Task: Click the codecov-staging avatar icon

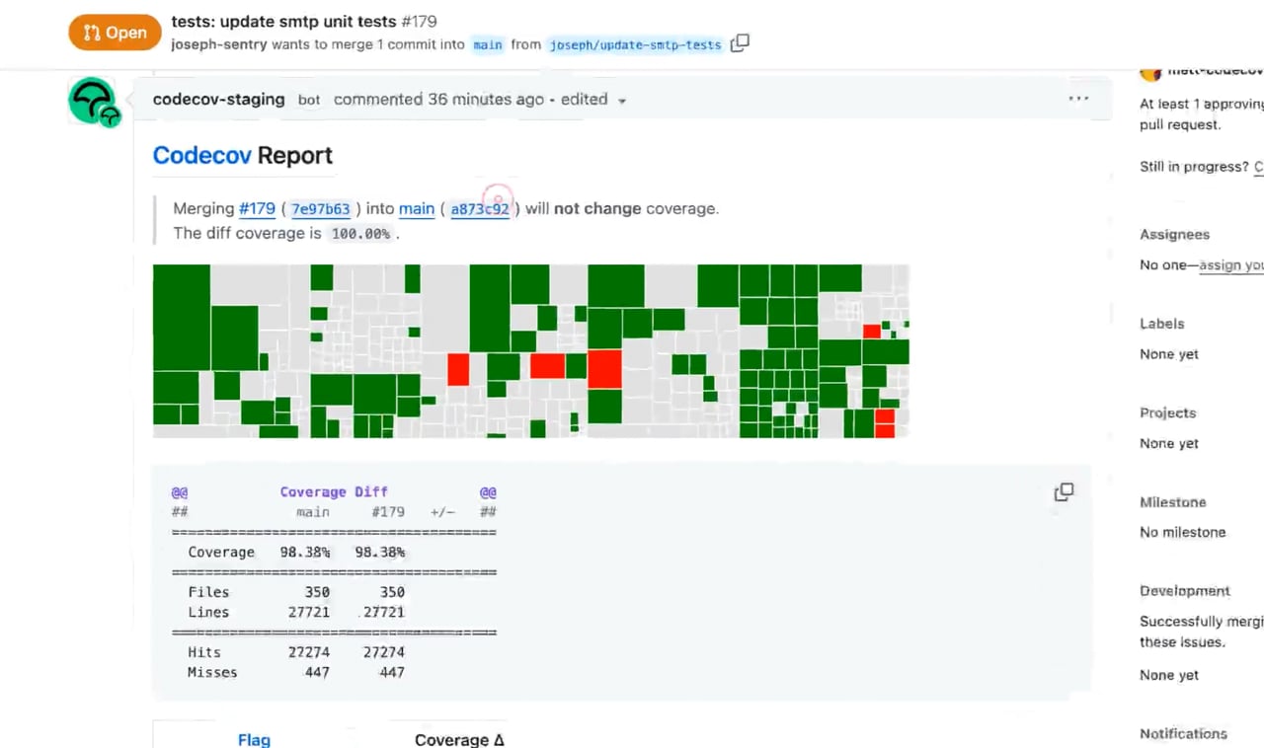Action: click(94, 101)
